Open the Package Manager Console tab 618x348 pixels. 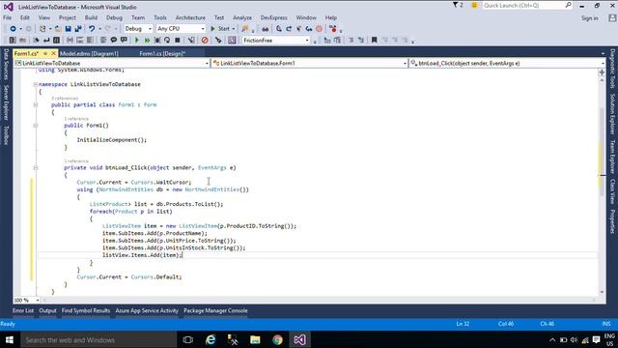[215, 310]
